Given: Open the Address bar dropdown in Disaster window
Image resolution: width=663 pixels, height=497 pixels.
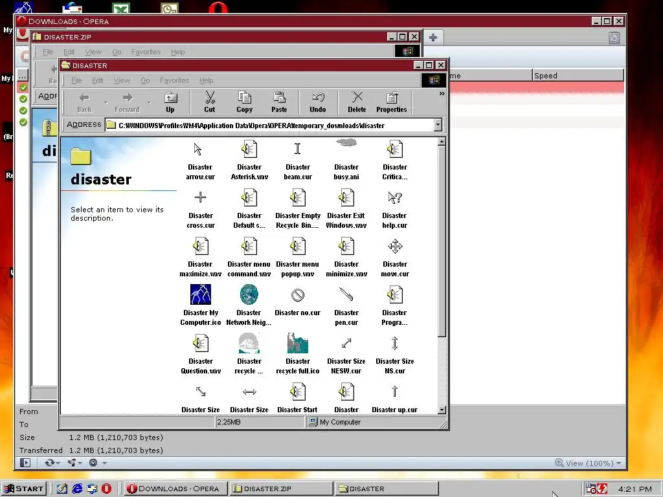Looking at the screenshot, I should [438, 125].
